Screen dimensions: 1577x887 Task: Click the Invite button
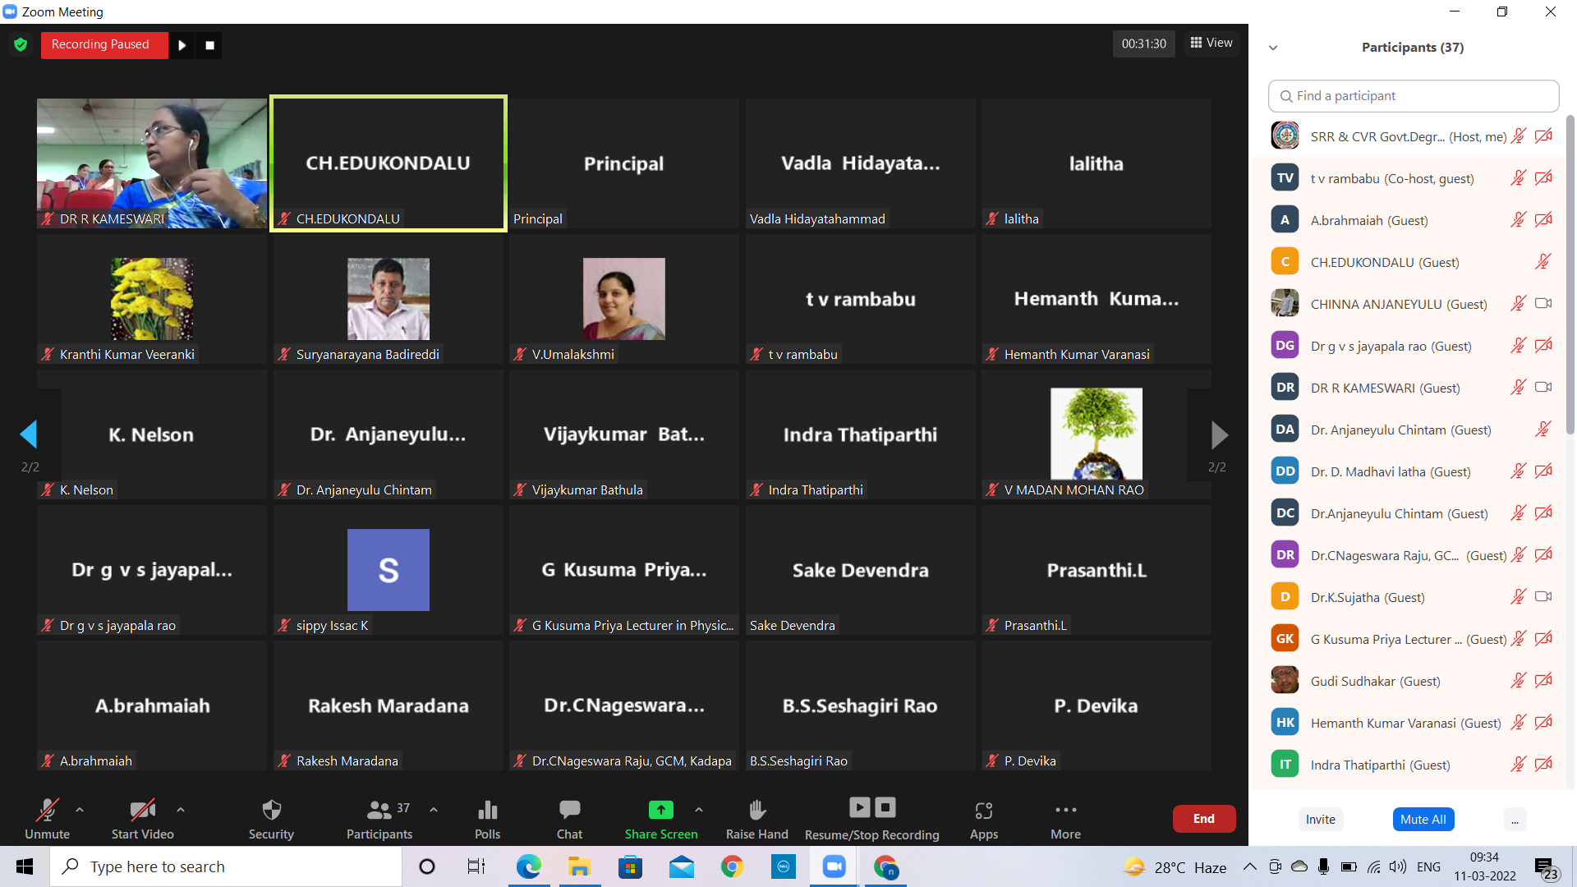(x=1320, y=819)
